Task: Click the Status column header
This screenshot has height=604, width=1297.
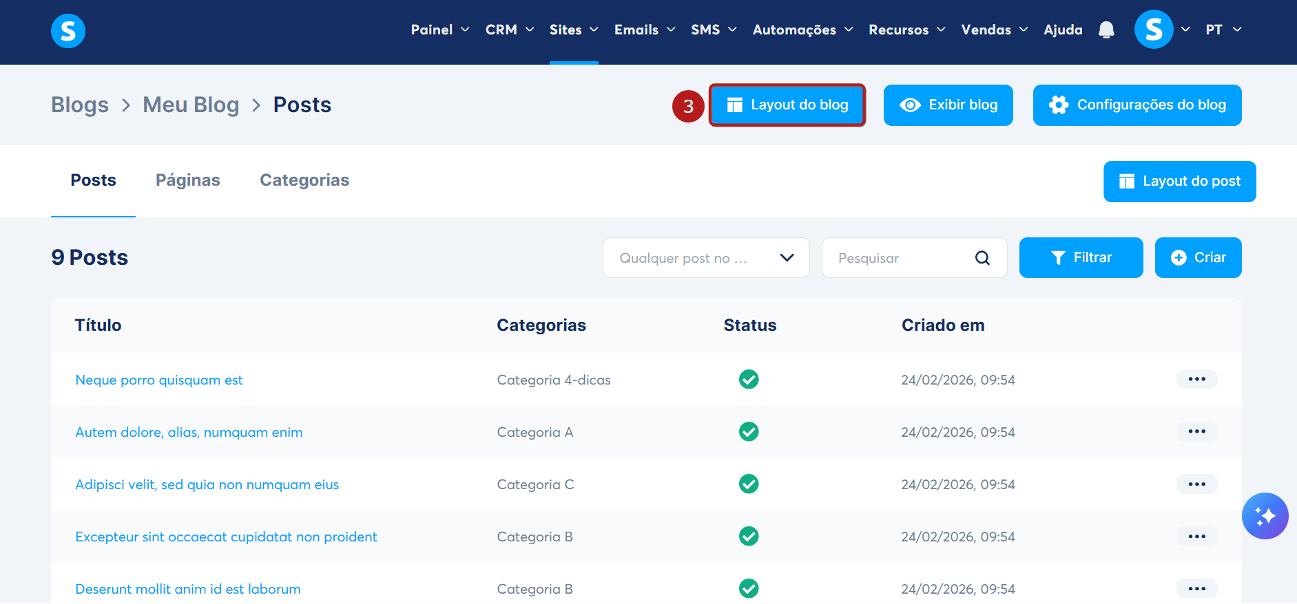Action: pos(750,325)
